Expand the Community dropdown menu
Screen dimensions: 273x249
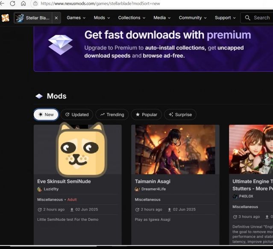[x=193, y=18]
